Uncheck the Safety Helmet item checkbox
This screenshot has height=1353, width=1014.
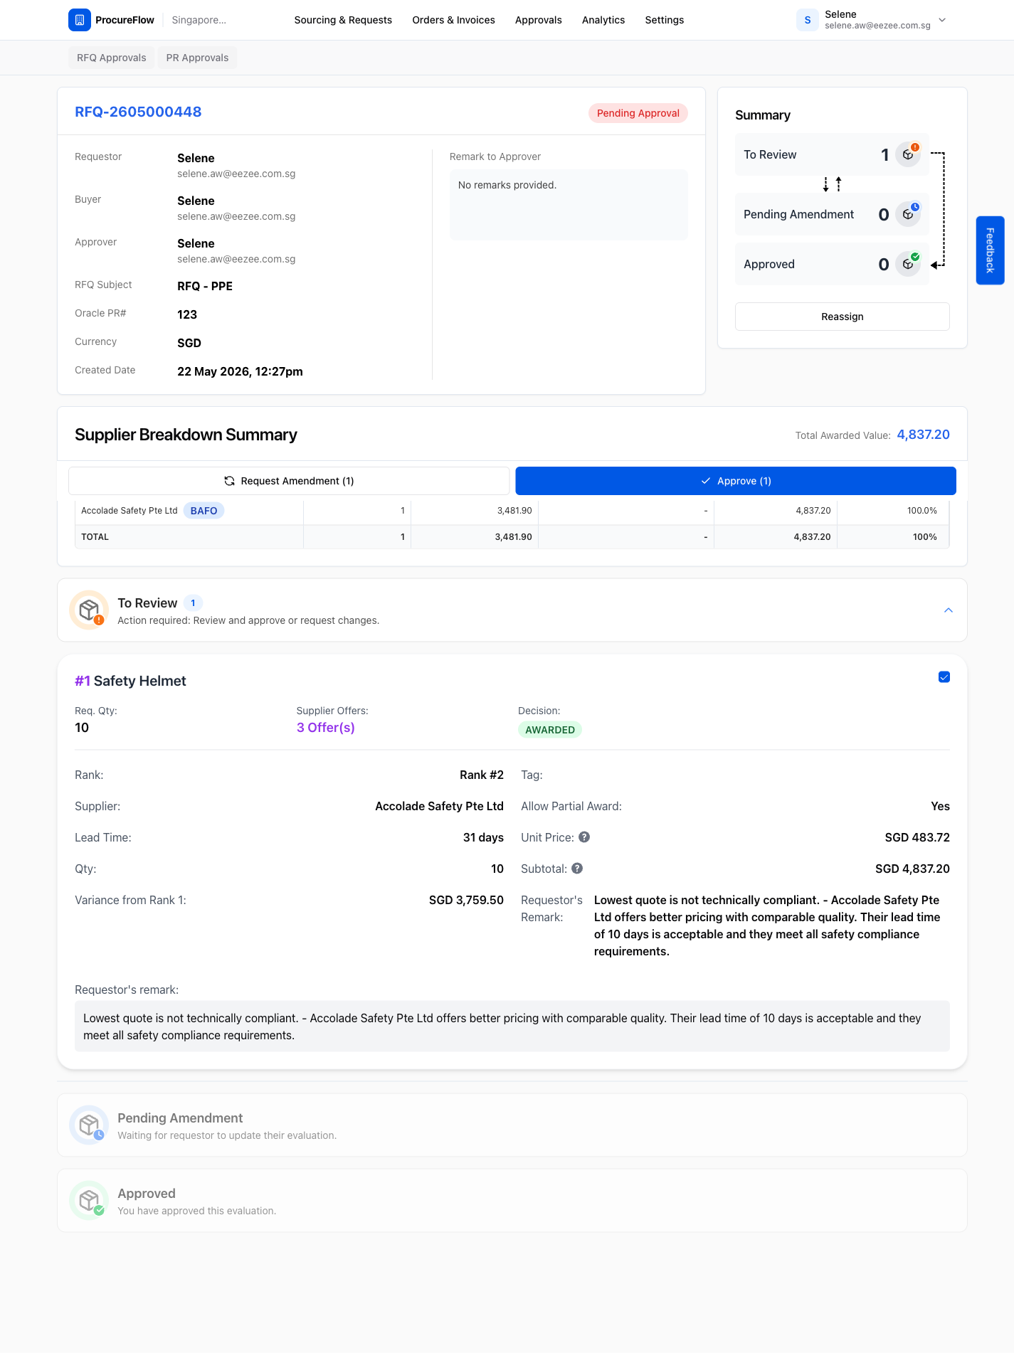click(944, 677)
